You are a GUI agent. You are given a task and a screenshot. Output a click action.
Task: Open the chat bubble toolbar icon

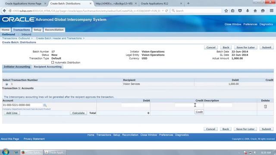pyautogui.click(x=263, y=11)
